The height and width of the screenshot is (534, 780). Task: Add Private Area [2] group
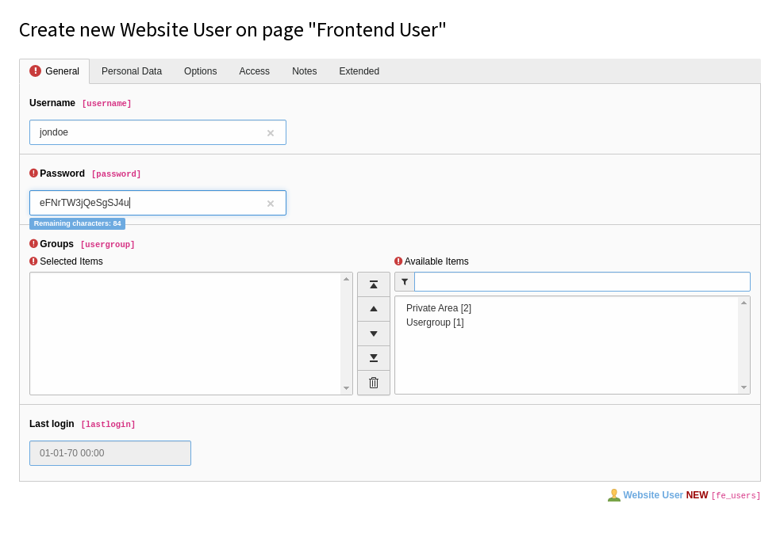pyautogui.click(x=439, y=308)
